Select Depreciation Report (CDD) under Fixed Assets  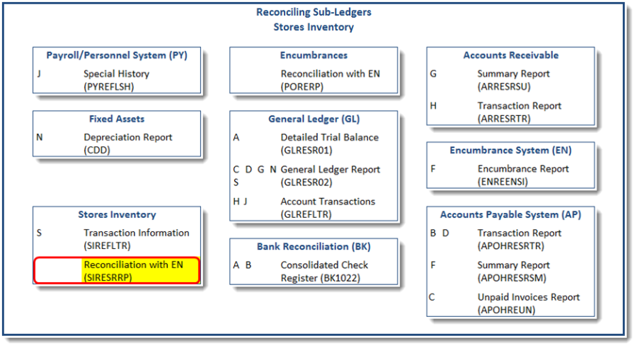click(127, 144)
